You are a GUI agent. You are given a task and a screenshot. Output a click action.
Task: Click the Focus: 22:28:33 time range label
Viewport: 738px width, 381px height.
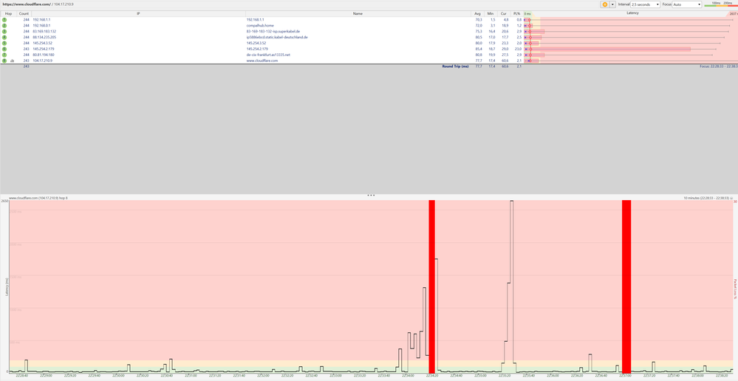click(718, 66)
